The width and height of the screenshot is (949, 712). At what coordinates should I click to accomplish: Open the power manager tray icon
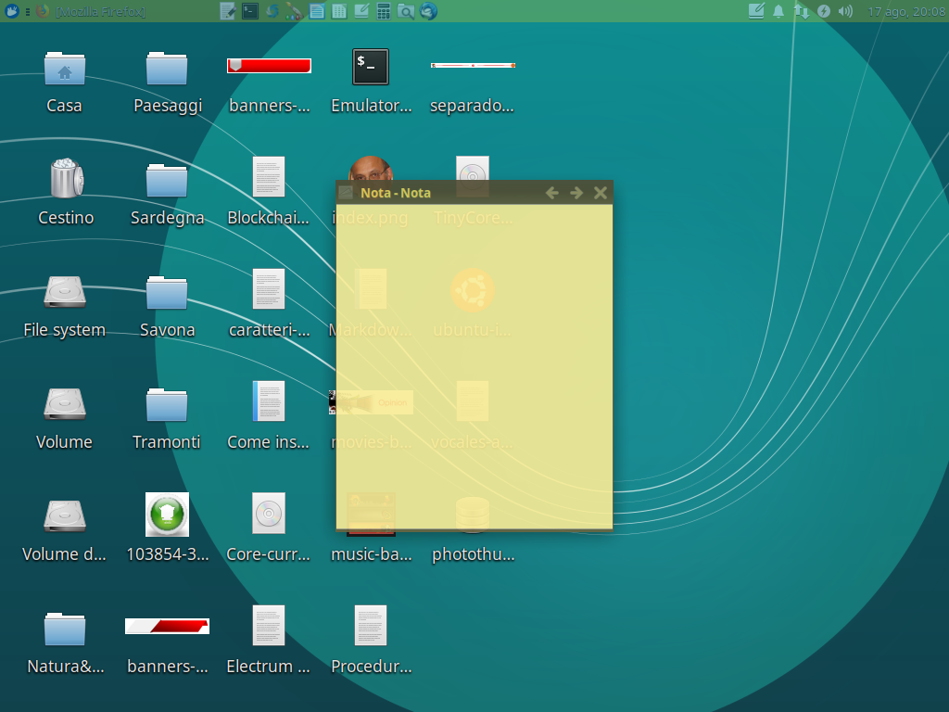(x=824, y=11)
